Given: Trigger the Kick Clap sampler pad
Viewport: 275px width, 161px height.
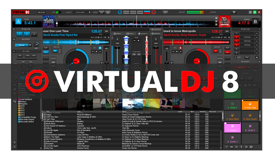Looking at the screenshot, I should tap(250, 105).
